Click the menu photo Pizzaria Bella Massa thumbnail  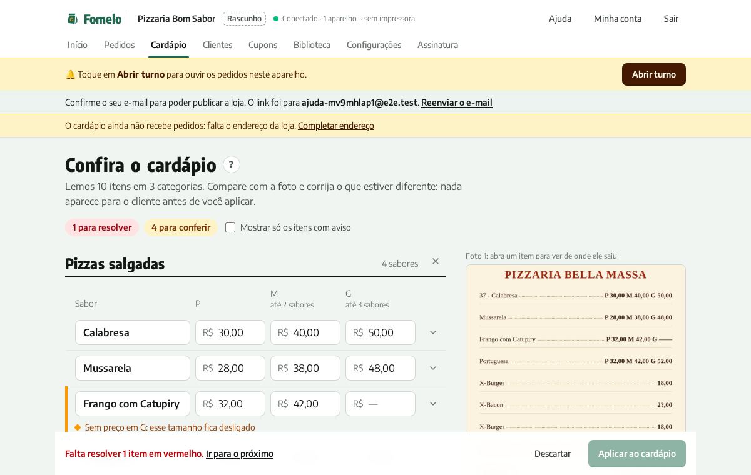576,348
